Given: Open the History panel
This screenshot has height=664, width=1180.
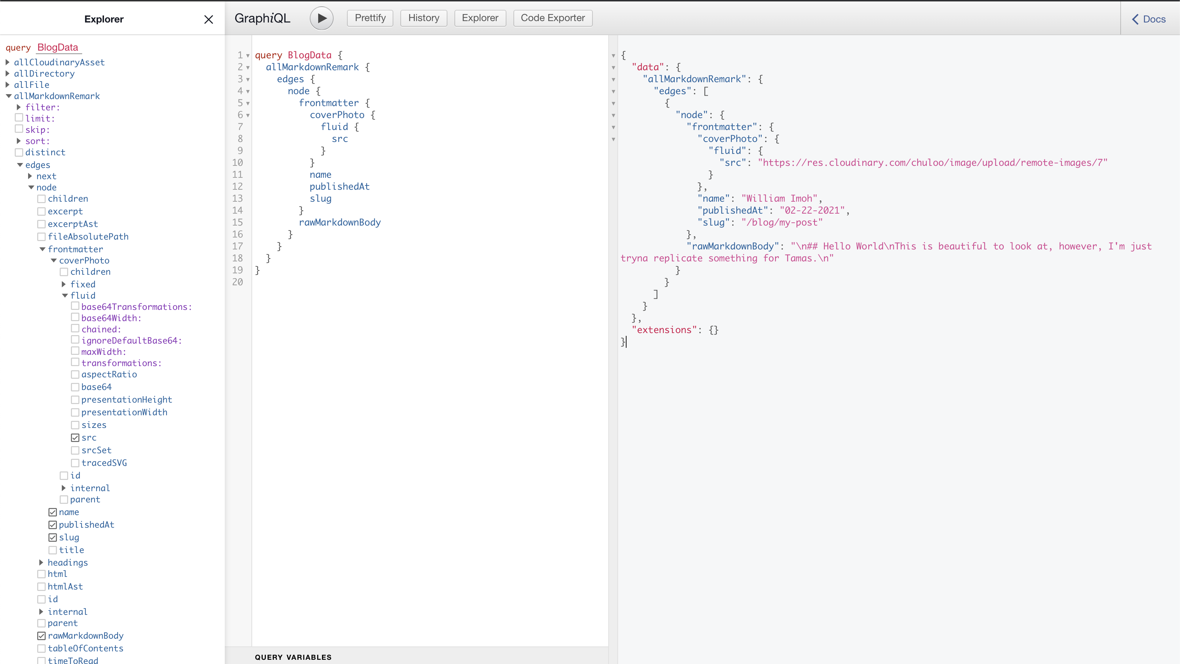Looking at the screenshot, I should 423,18.
